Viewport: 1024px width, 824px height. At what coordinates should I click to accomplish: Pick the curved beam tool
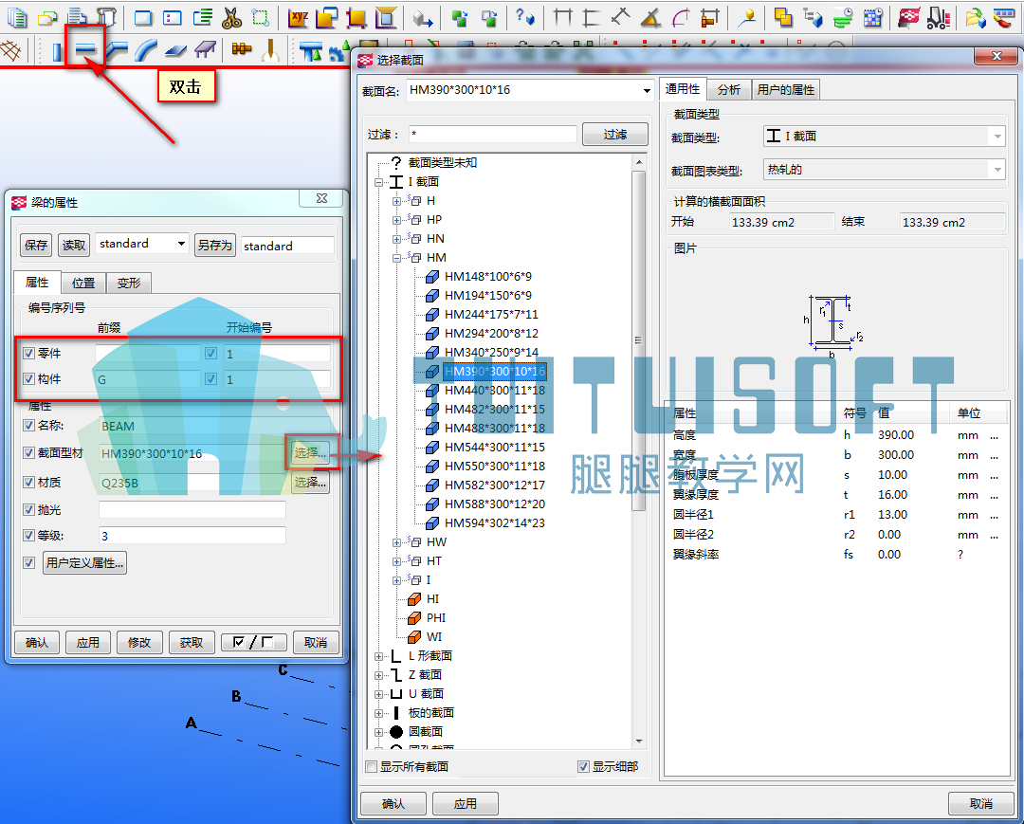(146, 50)
